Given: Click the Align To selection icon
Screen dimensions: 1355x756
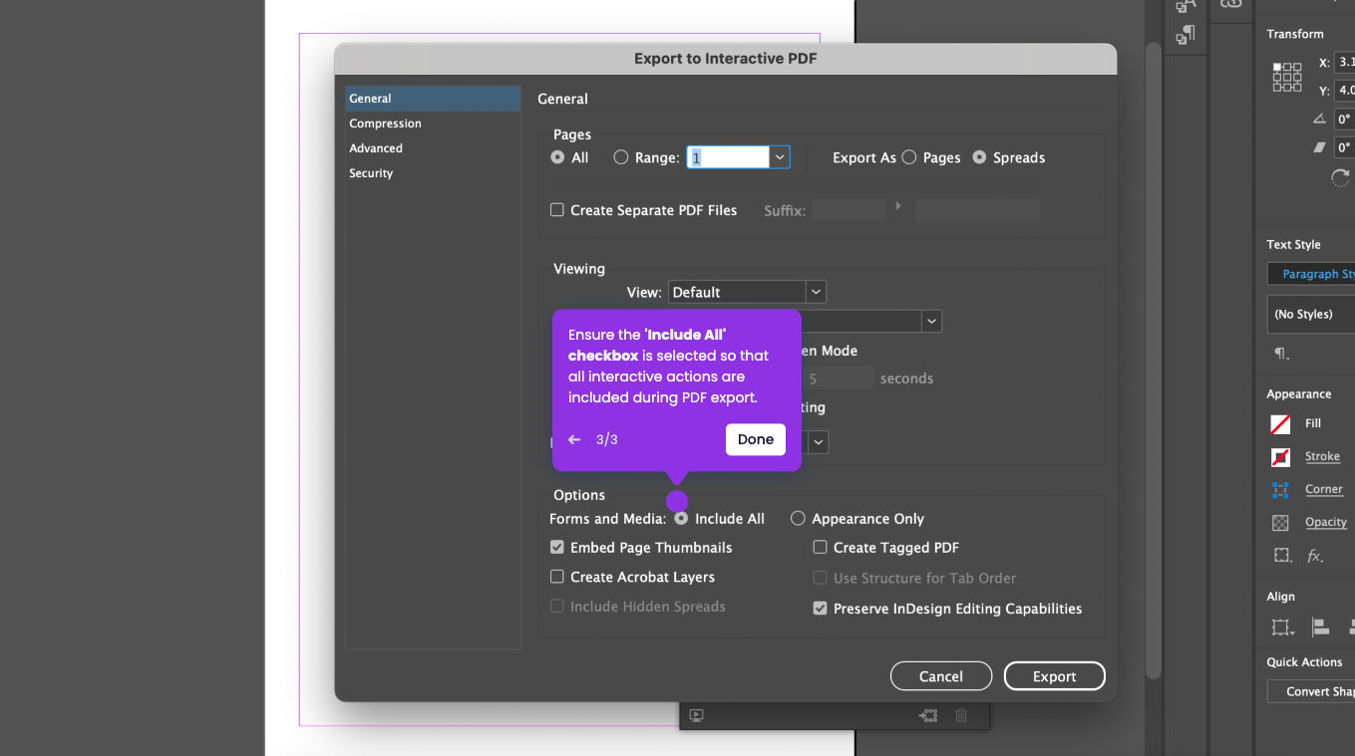Looking at the screenshot, I should pyautogui.click(x=1283, y=628).
